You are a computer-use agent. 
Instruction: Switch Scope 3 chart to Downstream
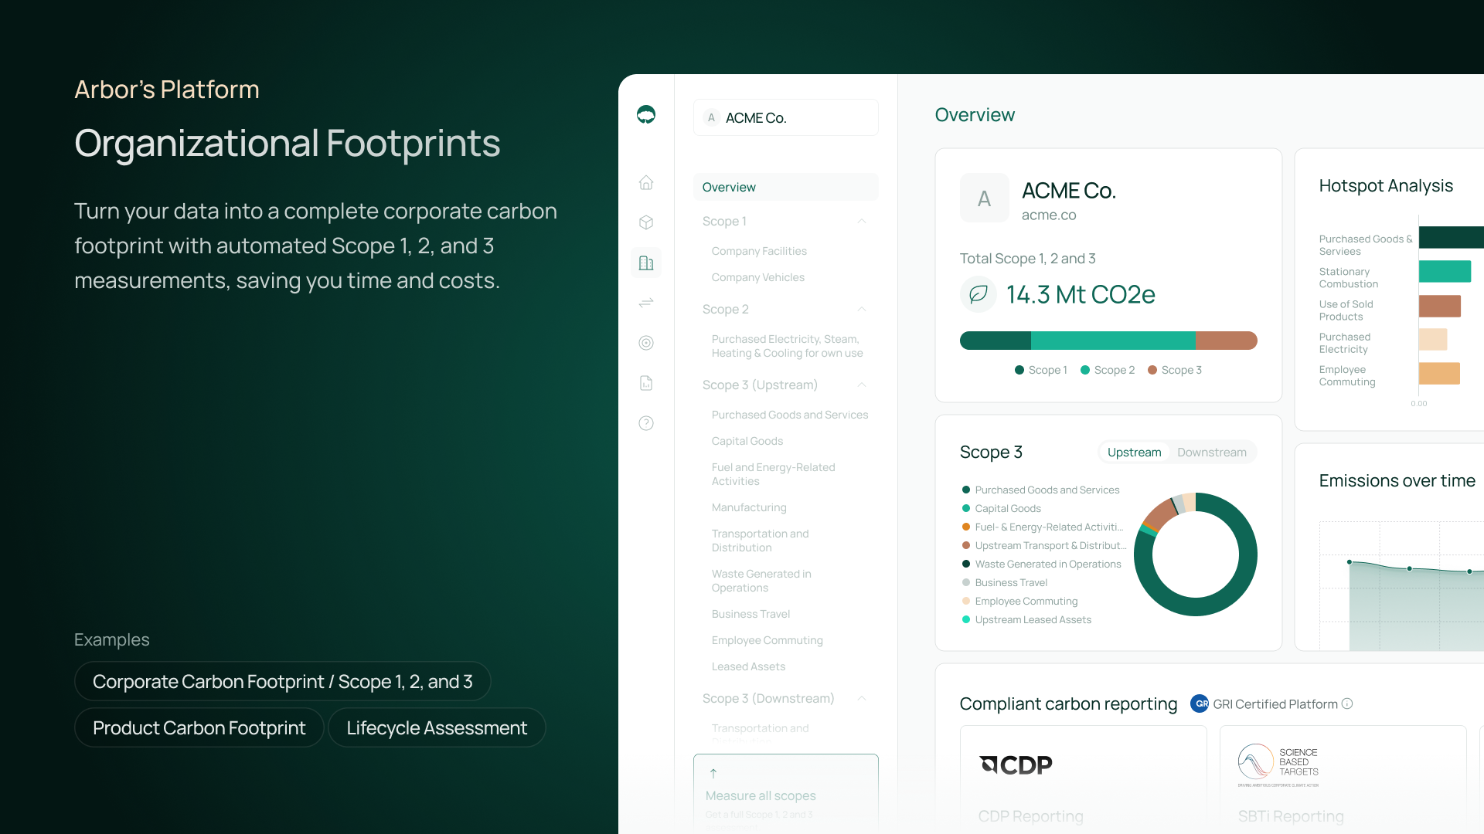[1211, 453]
